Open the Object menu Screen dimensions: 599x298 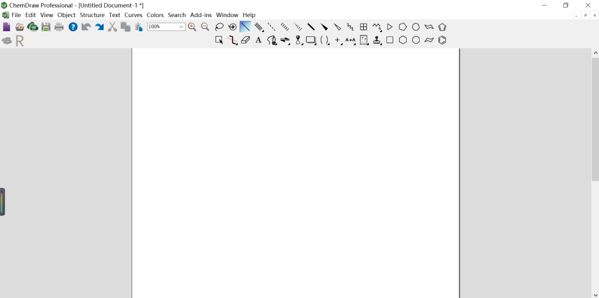(x=67, y=15)
